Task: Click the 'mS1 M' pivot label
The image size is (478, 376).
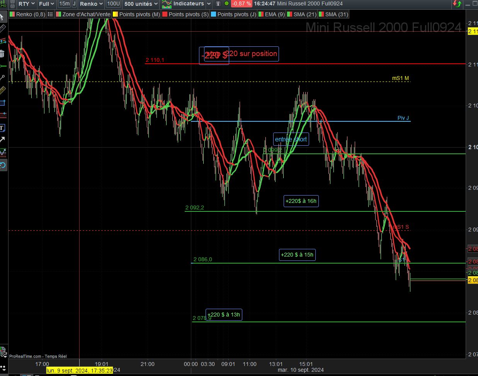Action: coord(400,78)
